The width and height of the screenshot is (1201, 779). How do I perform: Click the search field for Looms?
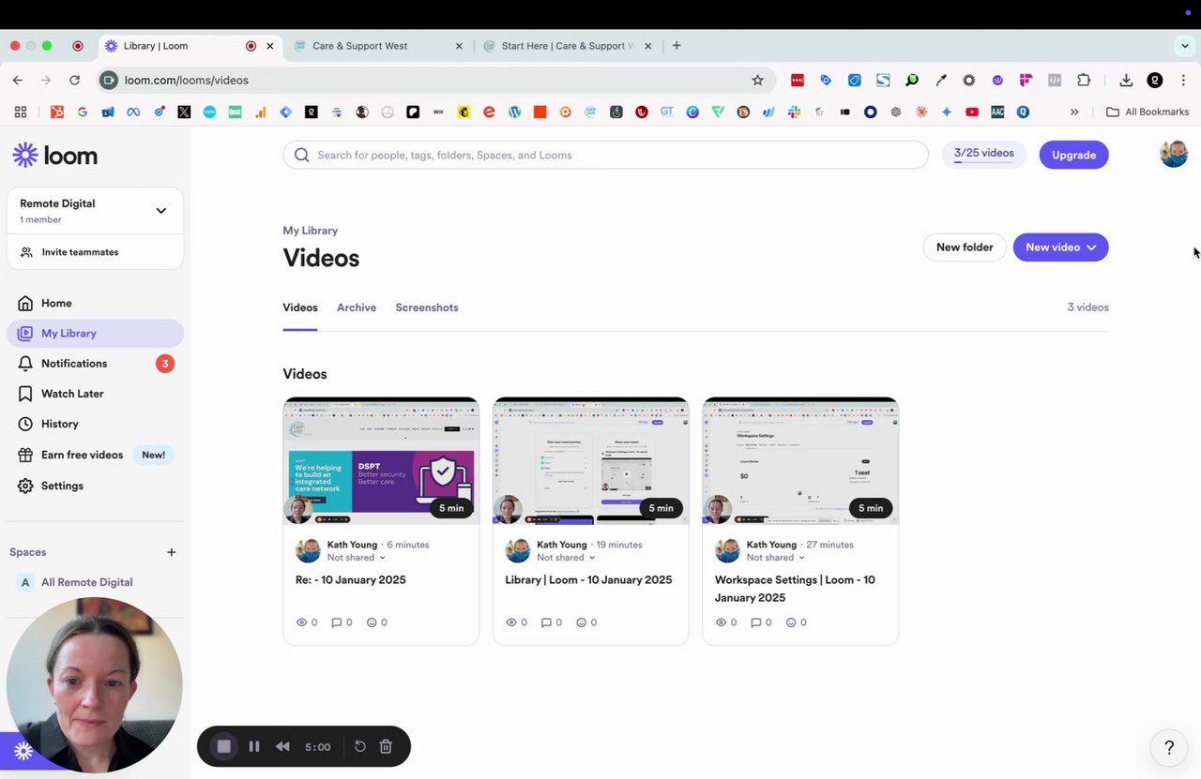click(x=605, y=155)
